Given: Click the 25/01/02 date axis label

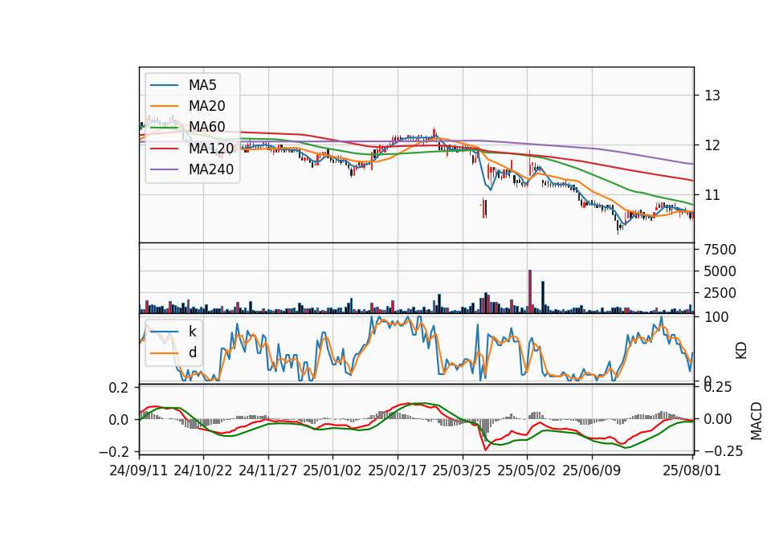Looking at the screenshot, I should click(x=332, y=470).
